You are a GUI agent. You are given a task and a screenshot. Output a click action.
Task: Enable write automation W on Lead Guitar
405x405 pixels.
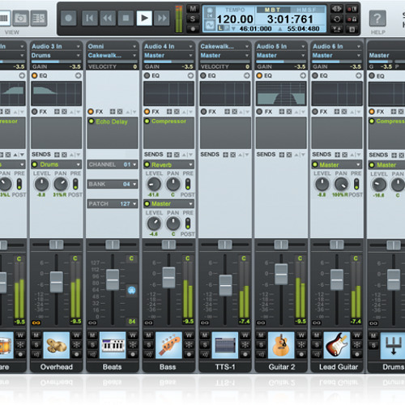coord(357,335)
